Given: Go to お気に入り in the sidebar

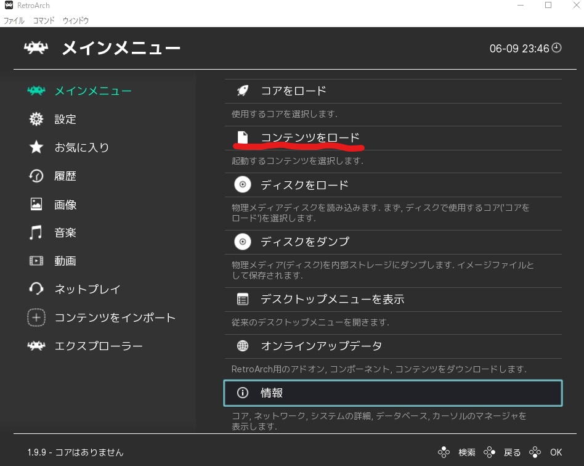Looking at the screenshot, I should coord(81,148).
